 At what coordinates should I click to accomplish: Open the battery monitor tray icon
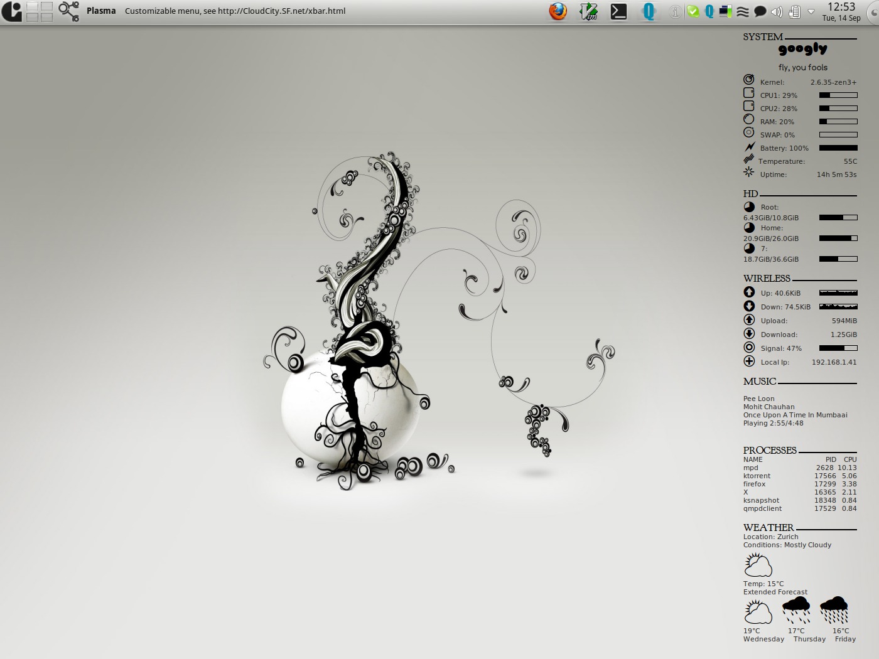726,12
